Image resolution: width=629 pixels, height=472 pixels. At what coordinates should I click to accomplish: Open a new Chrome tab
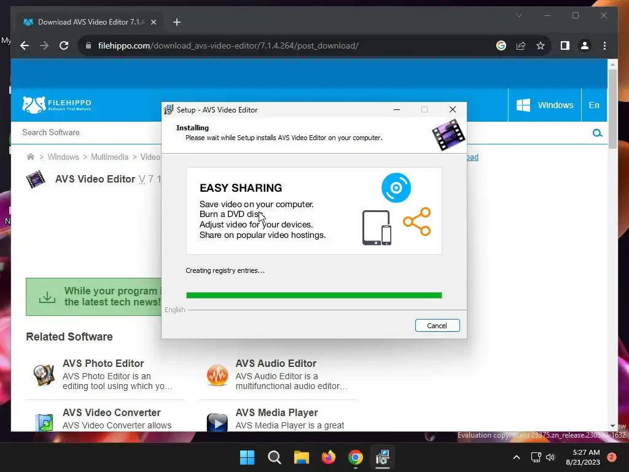[177, 22]
